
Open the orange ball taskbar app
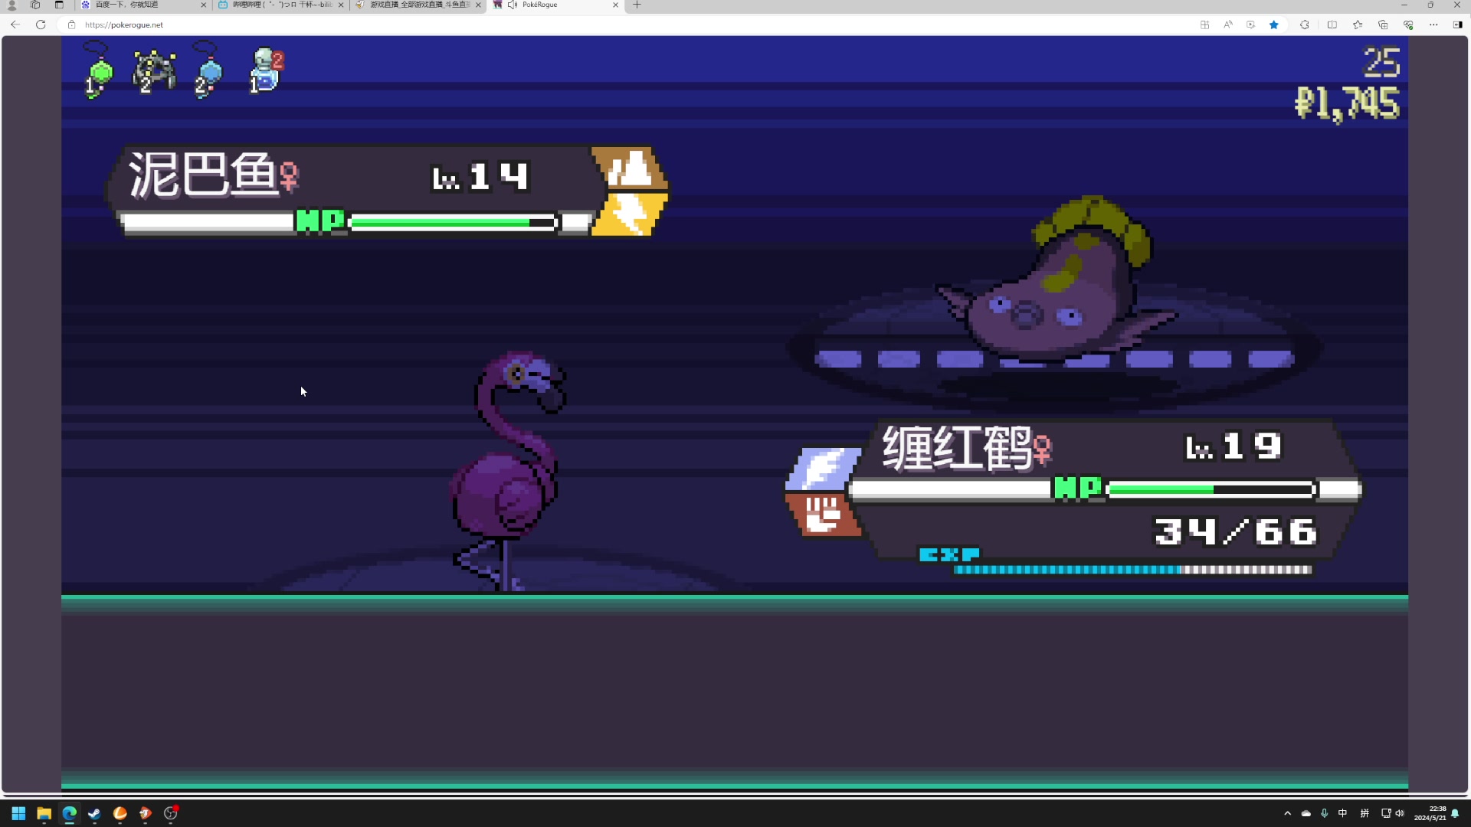tap(120, 813)
